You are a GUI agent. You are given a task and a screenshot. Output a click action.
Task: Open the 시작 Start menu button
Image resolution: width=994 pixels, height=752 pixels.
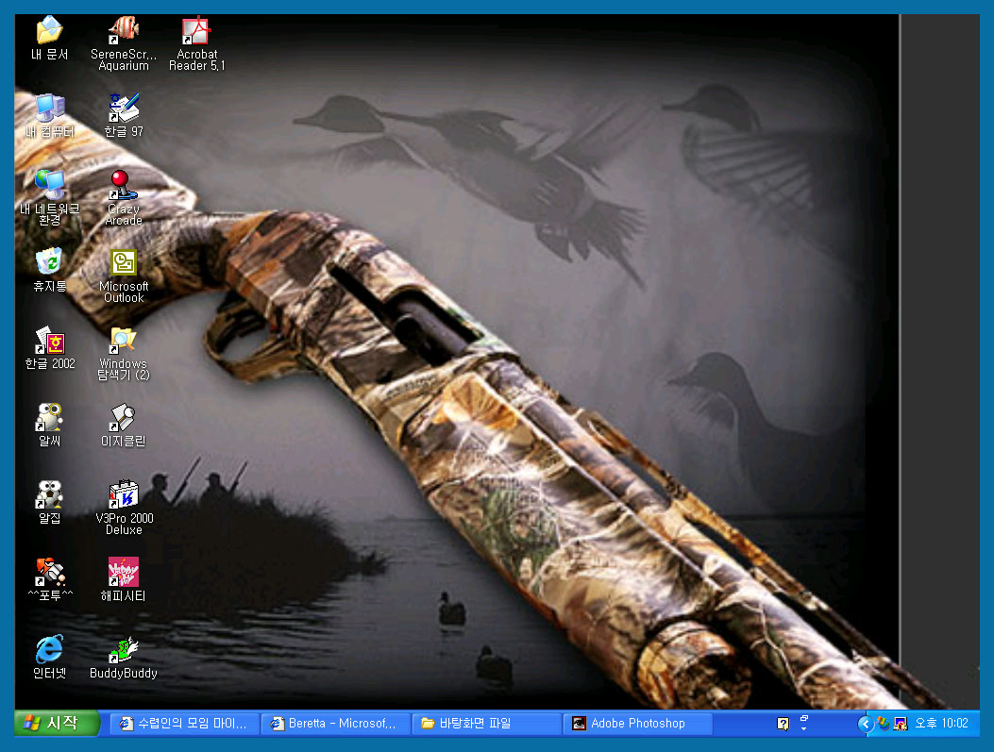pyautogui.click(x=58, y=724)
